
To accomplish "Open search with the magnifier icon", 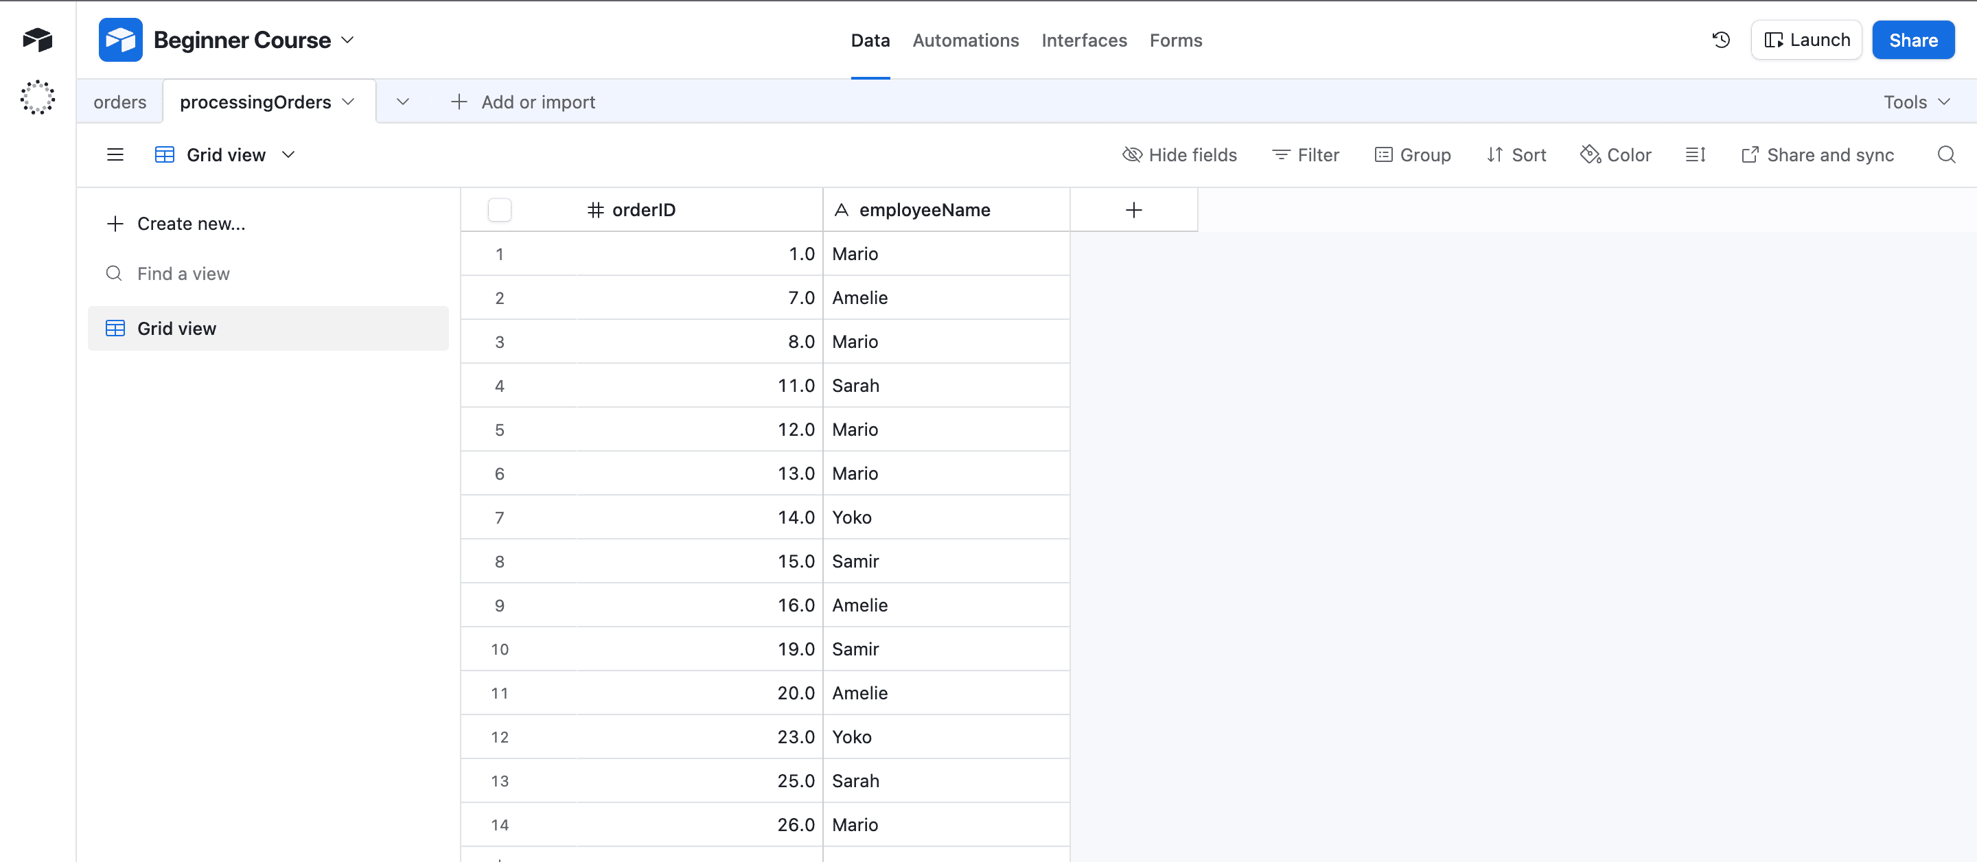I will pos(1945,155).
